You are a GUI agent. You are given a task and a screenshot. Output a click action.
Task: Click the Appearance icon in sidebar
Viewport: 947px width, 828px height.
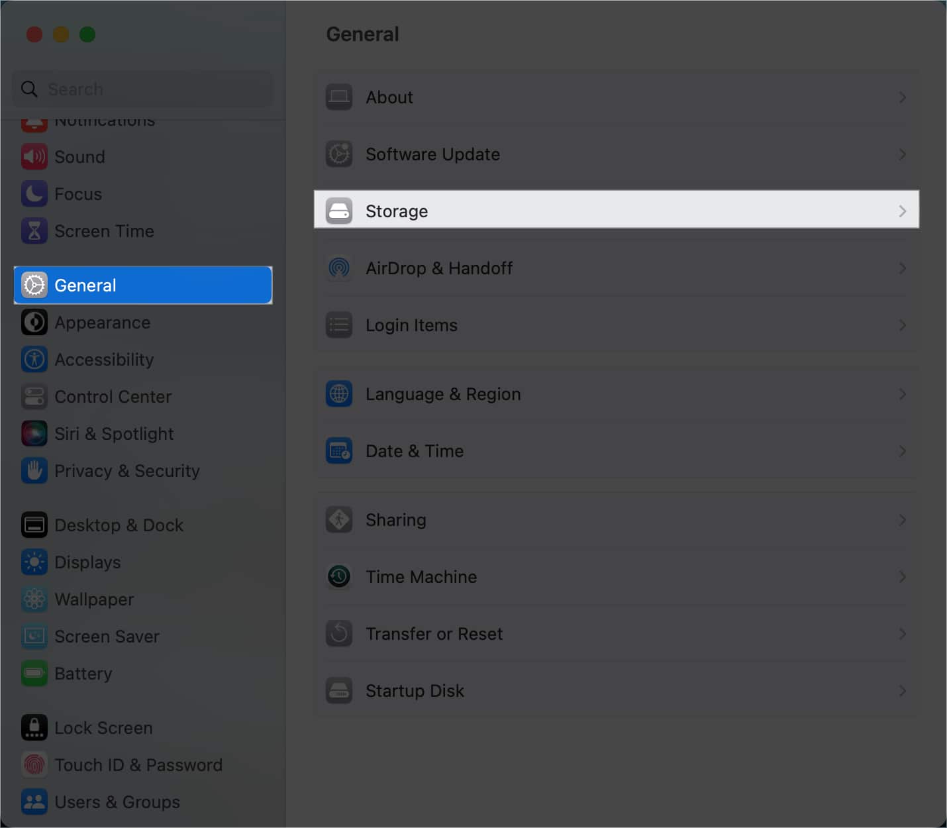coord(34,323)
